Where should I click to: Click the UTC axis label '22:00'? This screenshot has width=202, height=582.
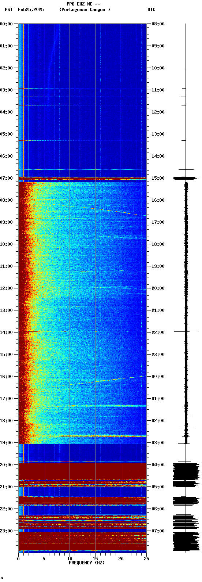tap(158, 333)
